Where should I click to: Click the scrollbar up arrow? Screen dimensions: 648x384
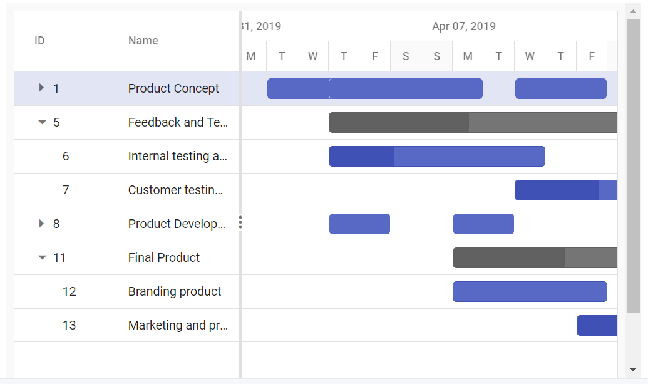pyautogui.click(x=633, y=11)
